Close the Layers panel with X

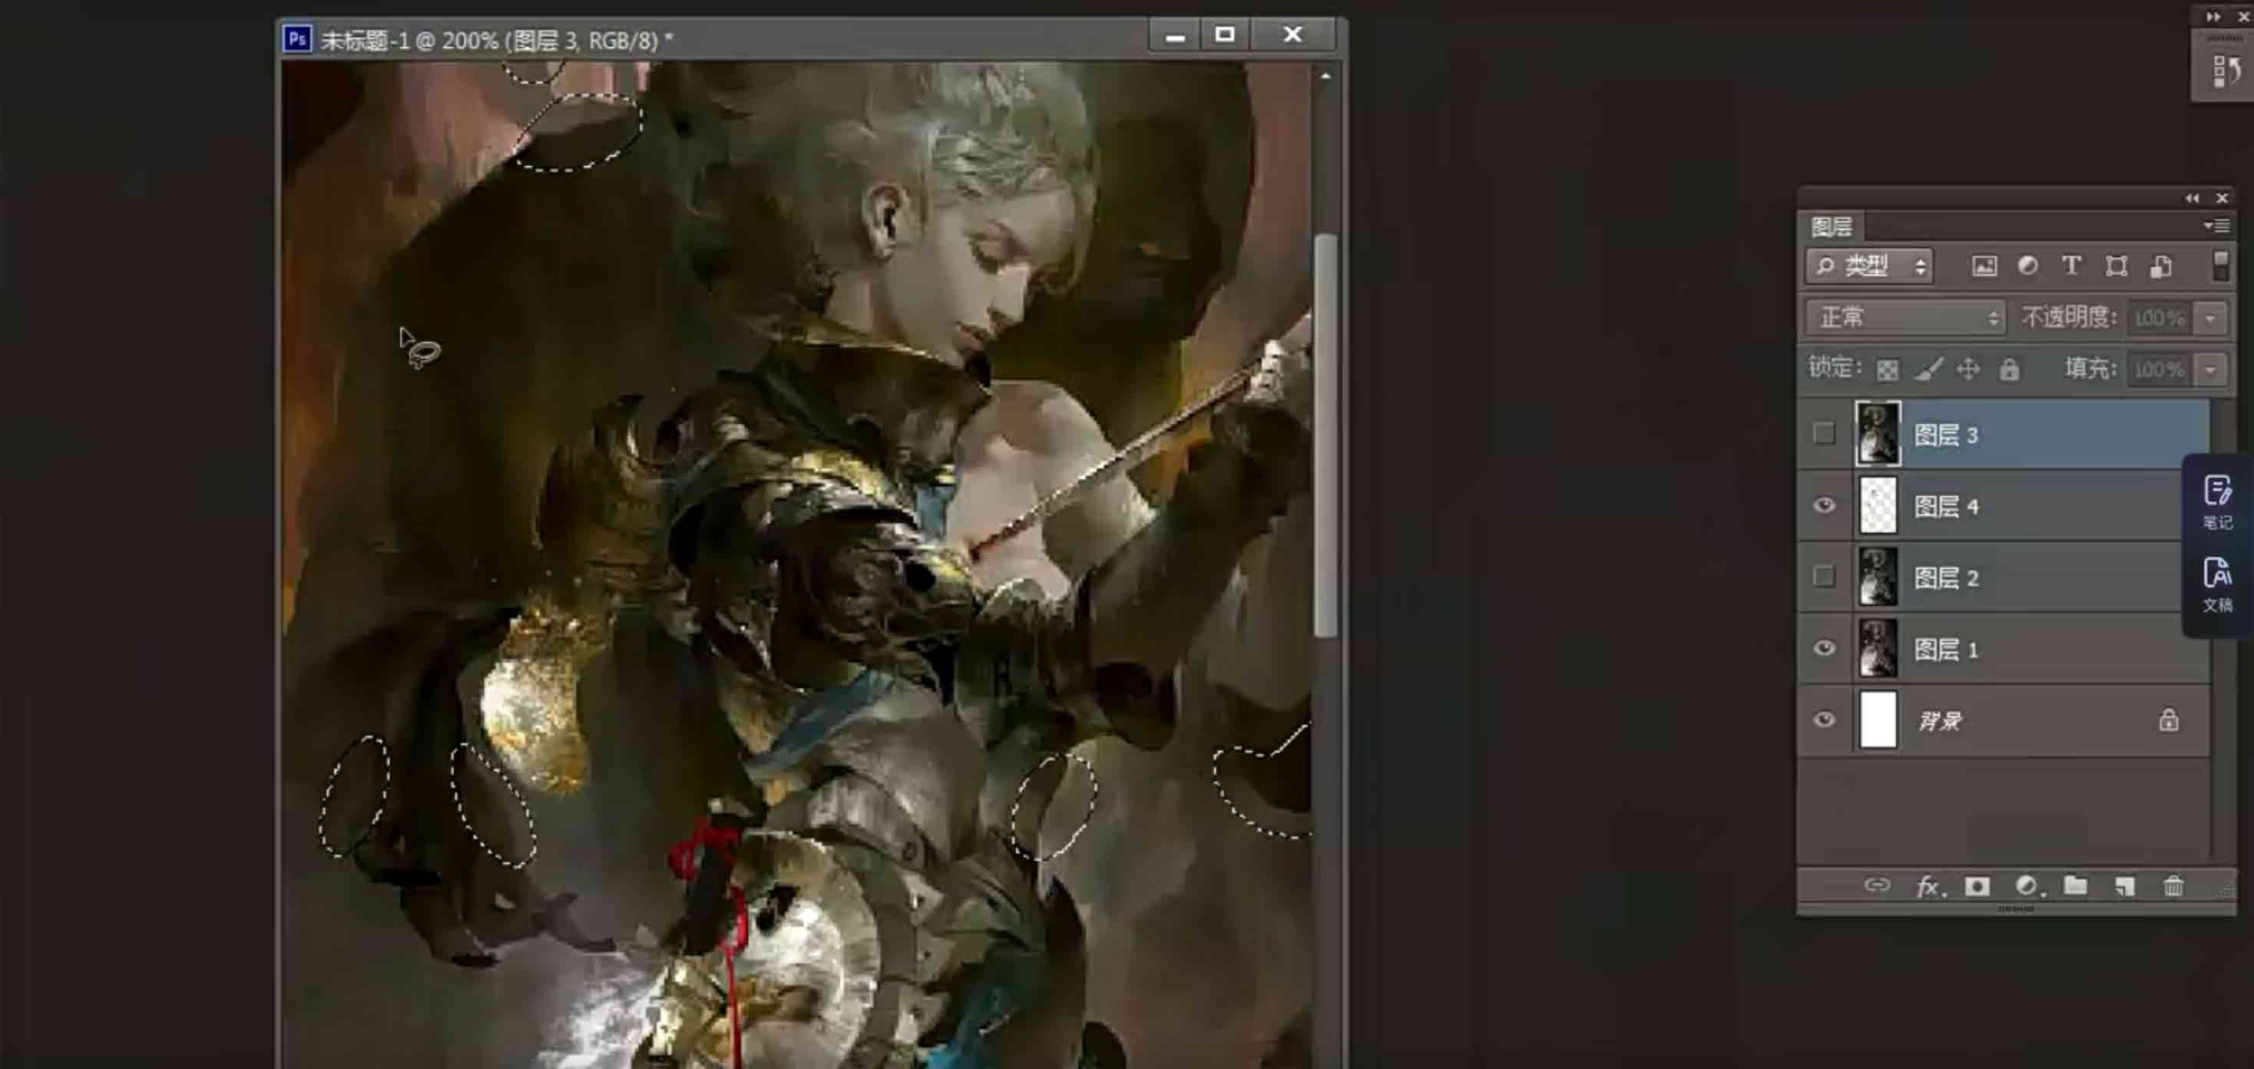pyautogui.click(x=2221, y=199)
